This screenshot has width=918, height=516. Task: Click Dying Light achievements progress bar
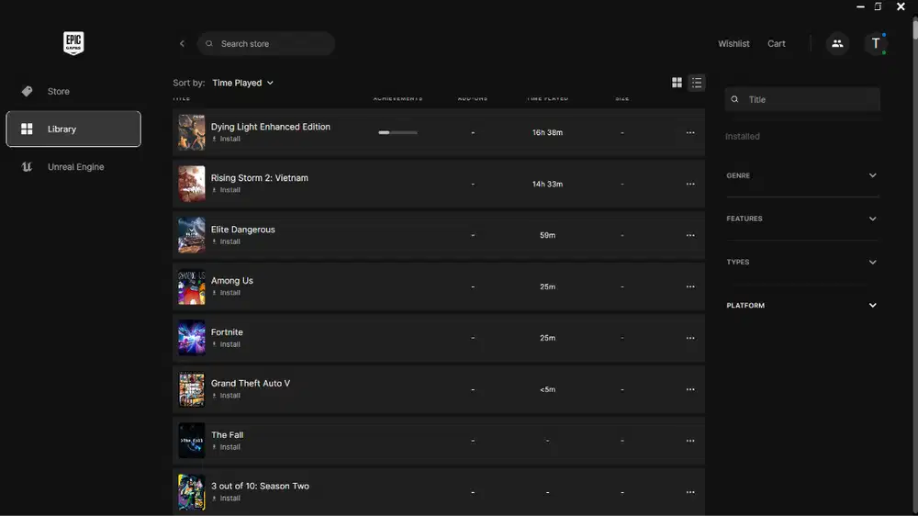click(397, 132)
